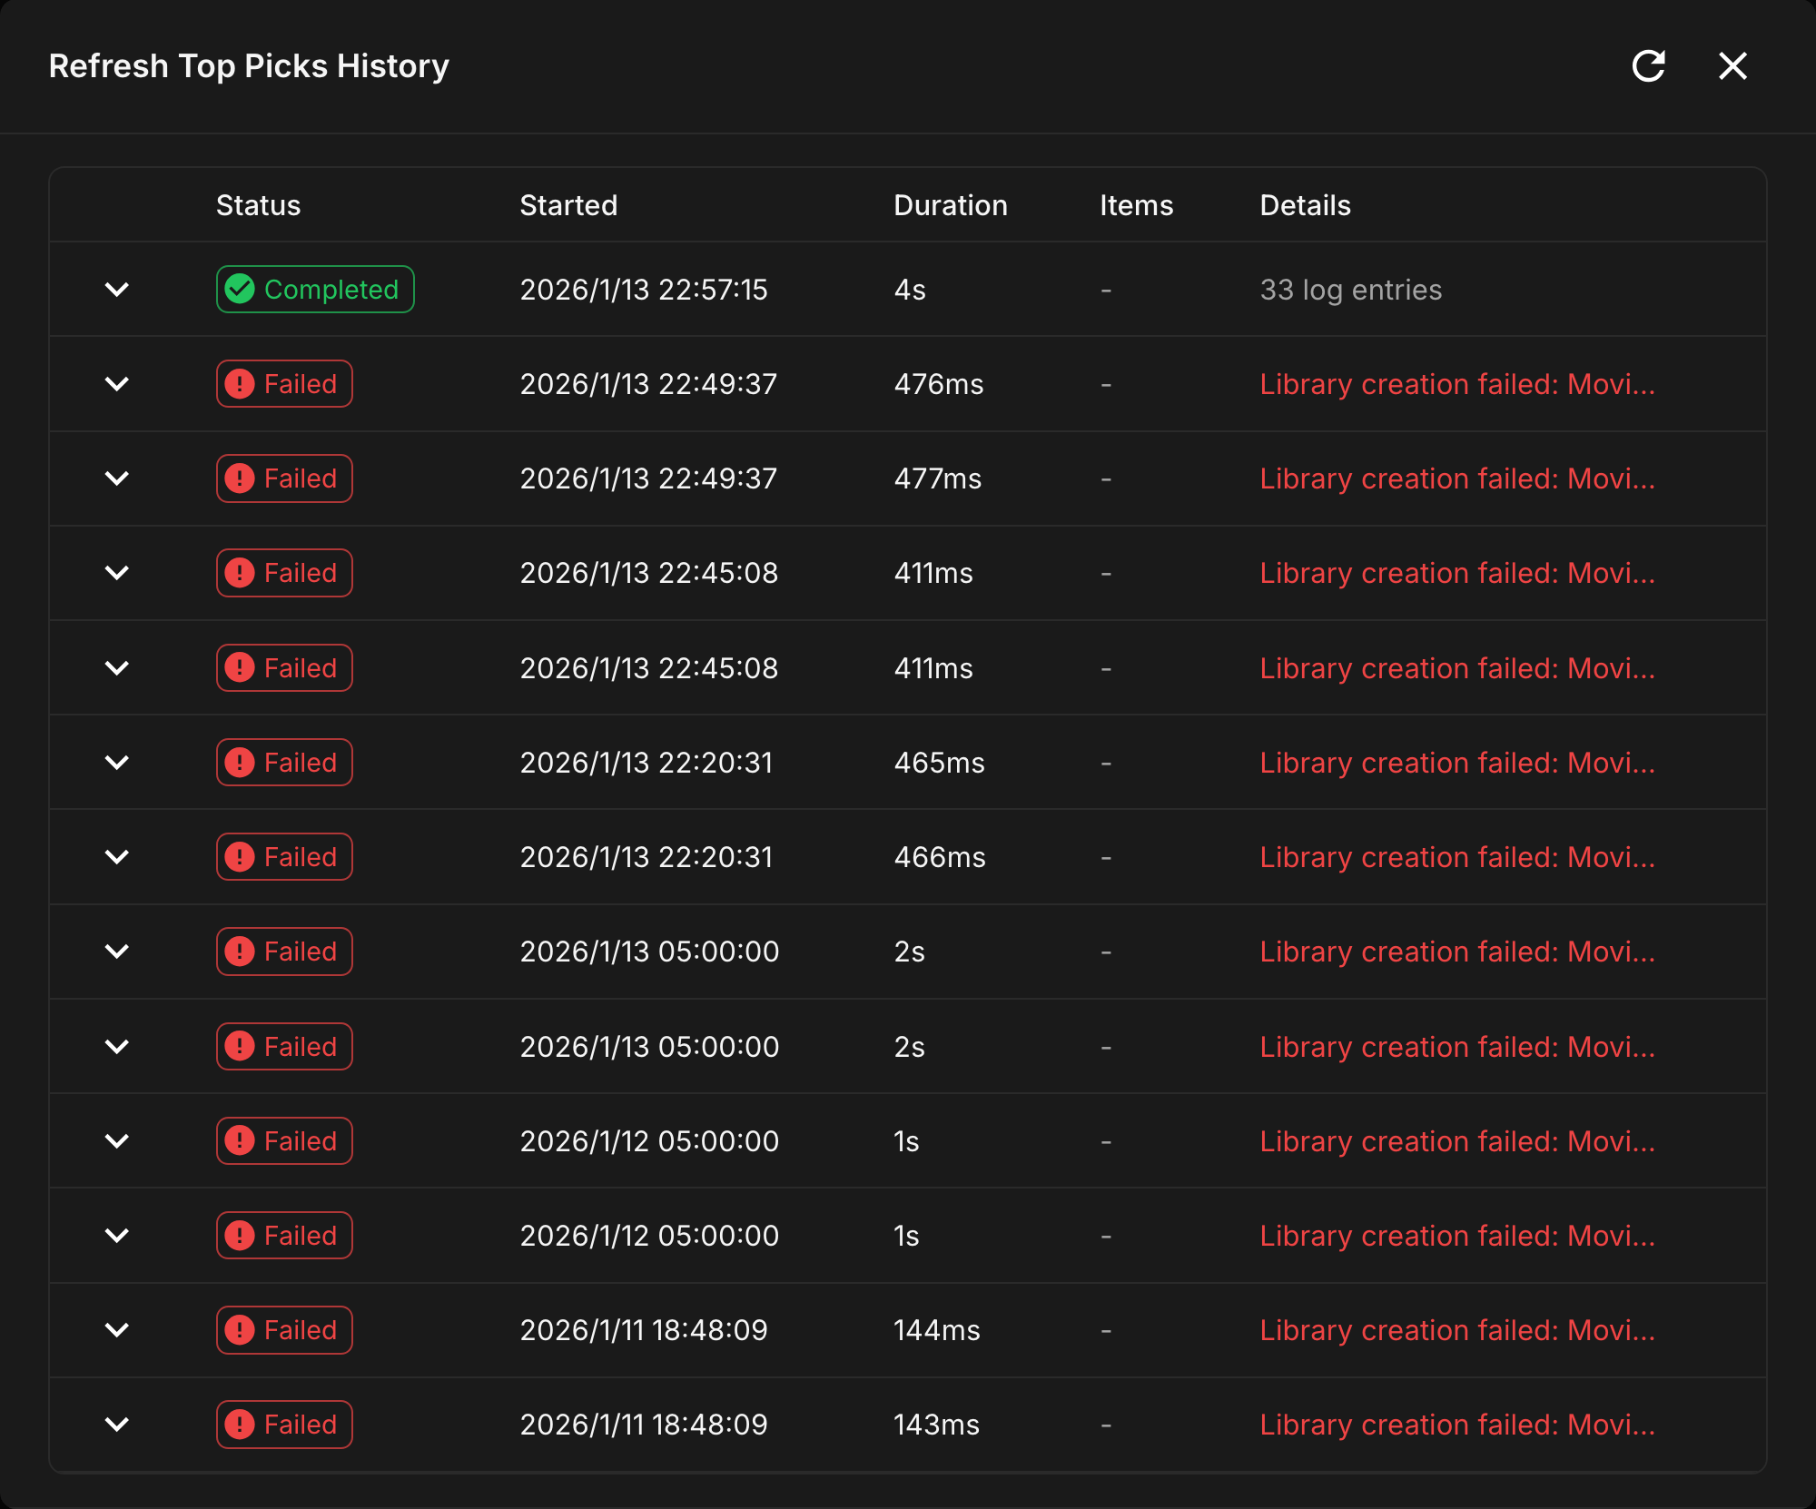Click the Duration column header

pos(950,205)
